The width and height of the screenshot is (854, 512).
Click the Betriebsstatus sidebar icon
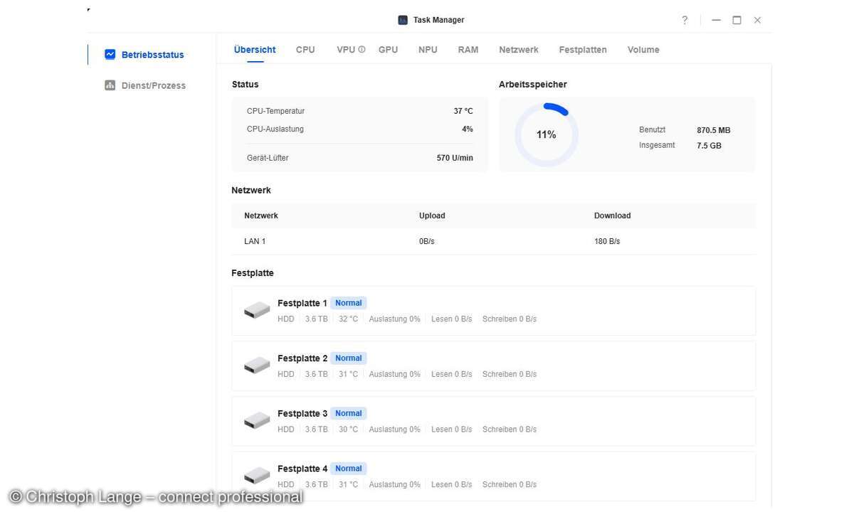pyautogui.click(x=110, y=54)
